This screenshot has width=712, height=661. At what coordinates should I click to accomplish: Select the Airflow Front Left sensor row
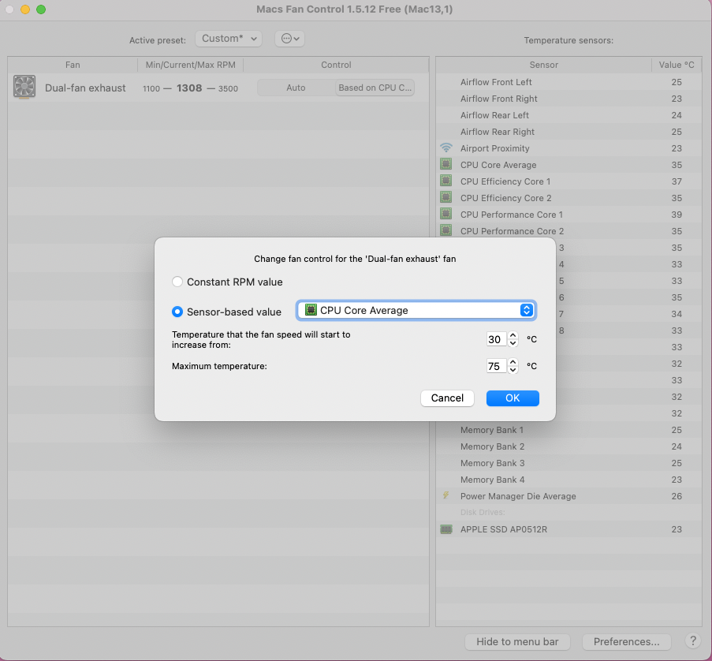pyautogui.click(x=569, y=82)
